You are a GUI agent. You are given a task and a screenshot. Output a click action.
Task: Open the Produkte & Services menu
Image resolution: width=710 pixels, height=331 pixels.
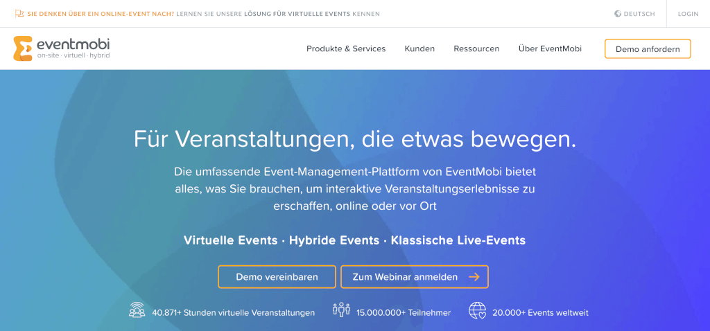(346, 48)
